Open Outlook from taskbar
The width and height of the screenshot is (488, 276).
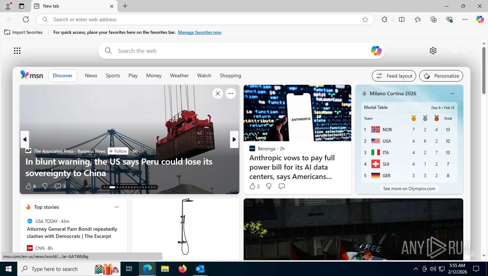tap(200, 269)
